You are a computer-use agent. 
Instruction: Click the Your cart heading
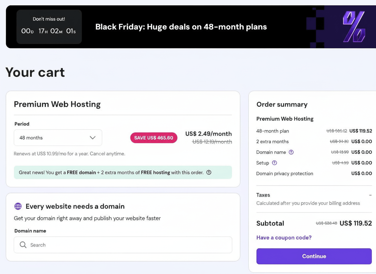[x=35, y=72]
